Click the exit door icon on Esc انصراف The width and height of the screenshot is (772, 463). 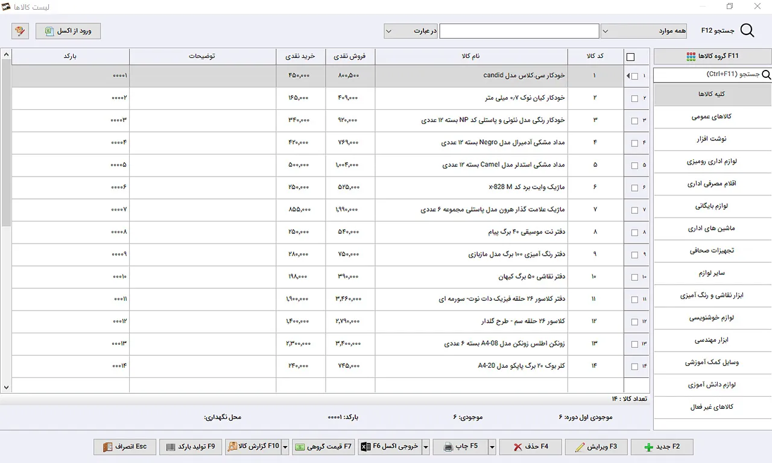pos(108,447)
